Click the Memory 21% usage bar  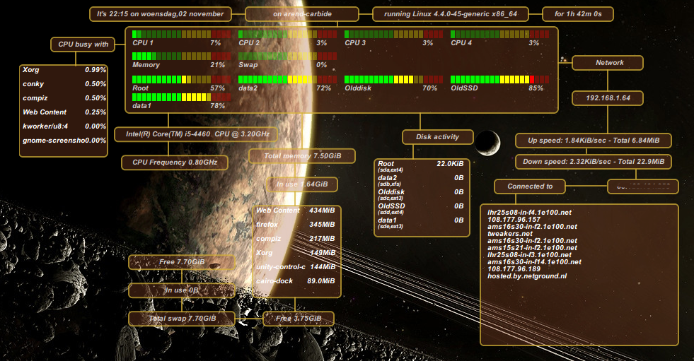(x=182, y=56)
